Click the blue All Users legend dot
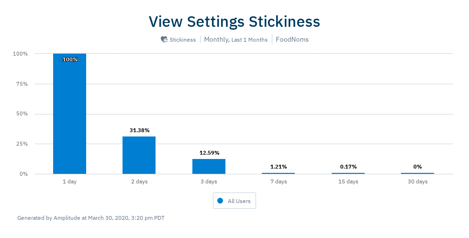This screenshot has height=238, width=469. tap(220, 201)
